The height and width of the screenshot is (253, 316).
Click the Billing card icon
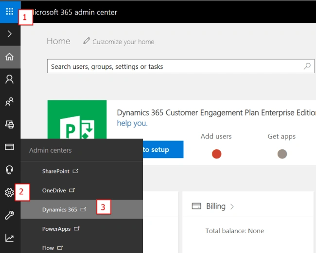[x=196, y=206]
